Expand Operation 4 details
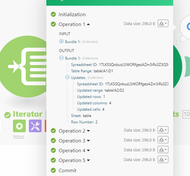 tap(88, 150)
